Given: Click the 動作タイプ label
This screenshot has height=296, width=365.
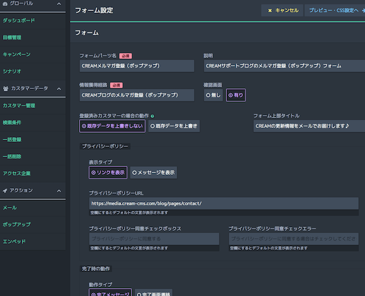Looking at the screenshot, I should click(x=100, y=284).
